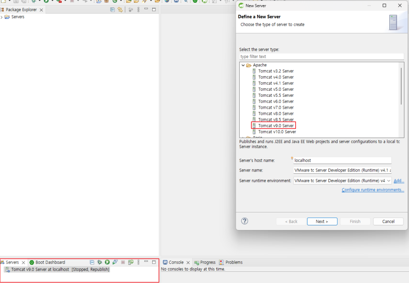This screenshot has height=283, width=409.
Task: Click the disabled Finish button
Action: click(x=355, y=221)
